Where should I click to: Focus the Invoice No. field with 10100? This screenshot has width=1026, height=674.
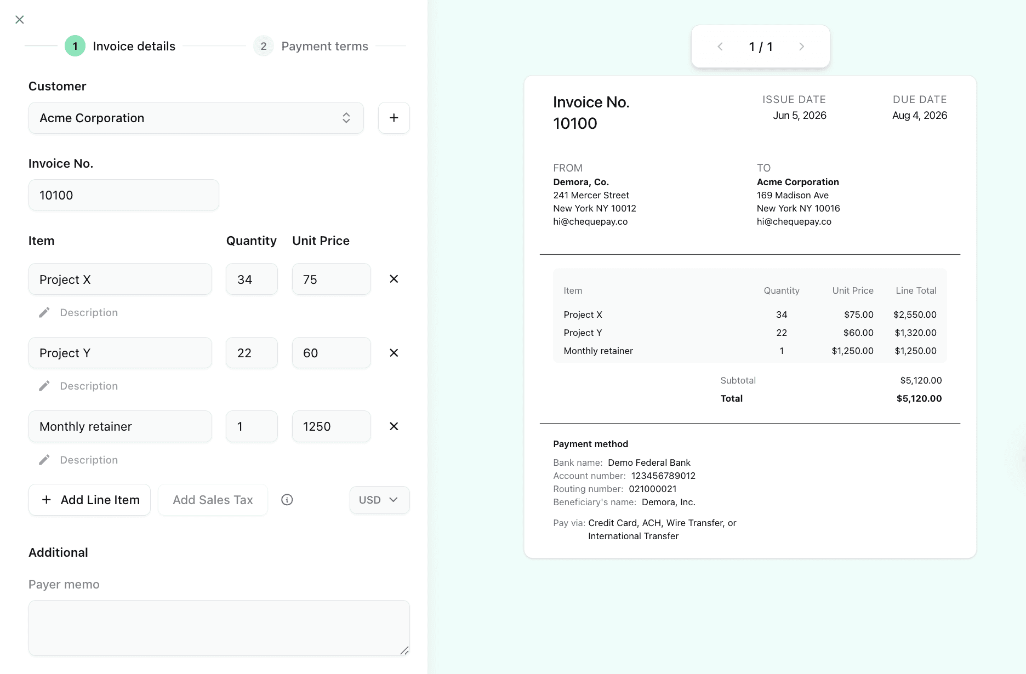click(124, 195)
